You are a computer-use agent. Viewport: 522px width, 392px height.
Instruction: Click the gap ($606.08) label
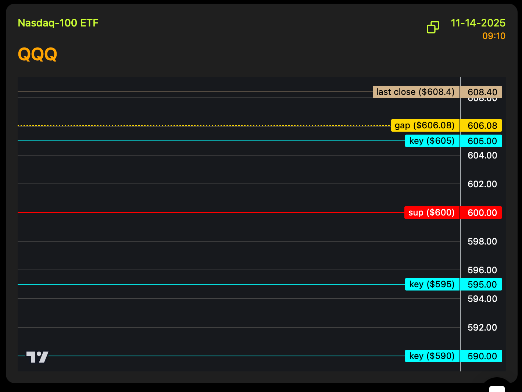[425, 125]
